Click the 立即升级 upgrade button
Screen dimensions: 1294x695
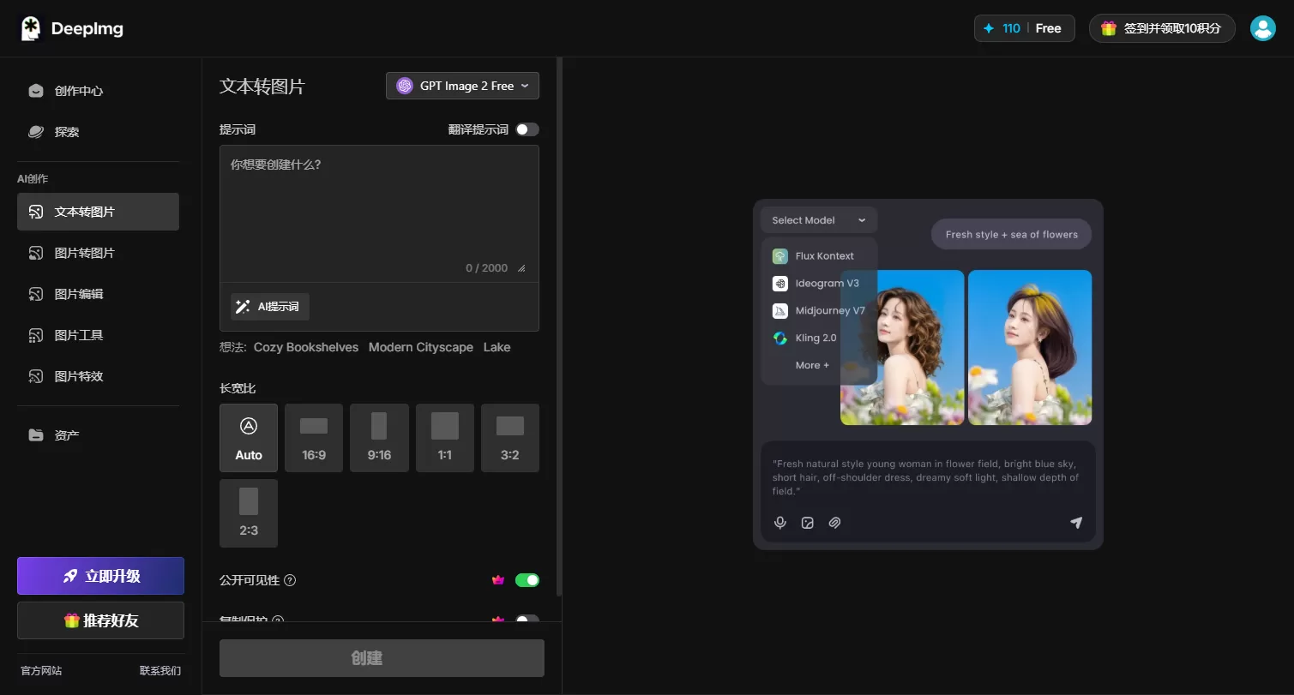point(100,576)
